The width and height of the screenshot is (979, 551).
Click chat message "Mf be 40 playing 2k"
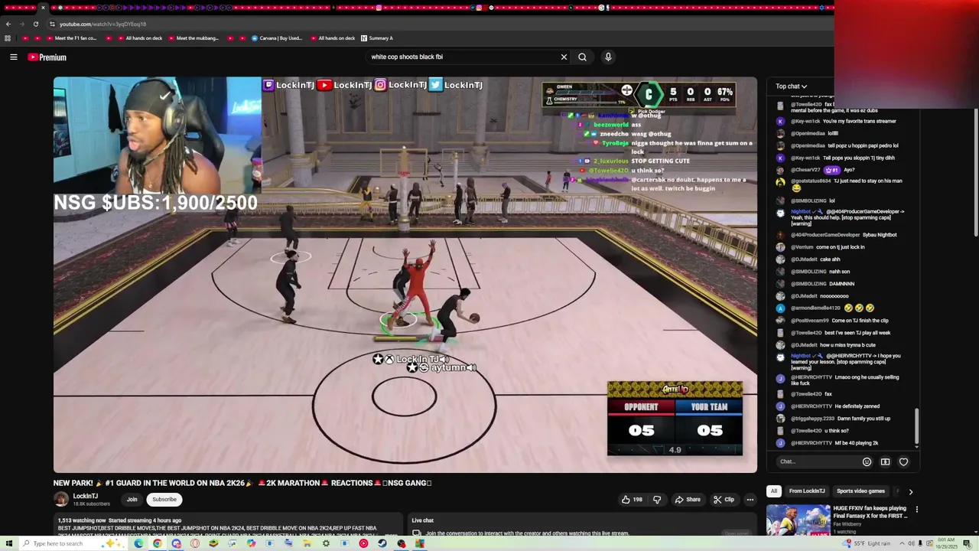[857, 443]
